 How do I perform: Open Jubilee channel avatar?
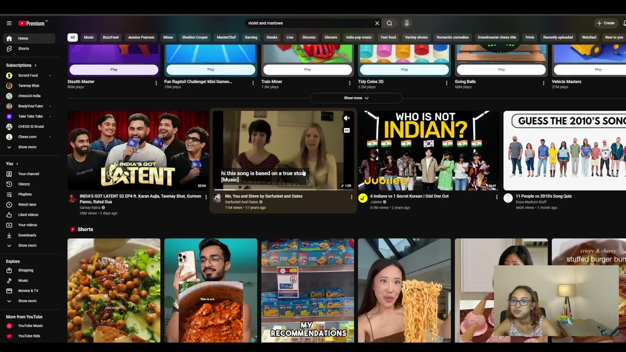tap(363, 198)
